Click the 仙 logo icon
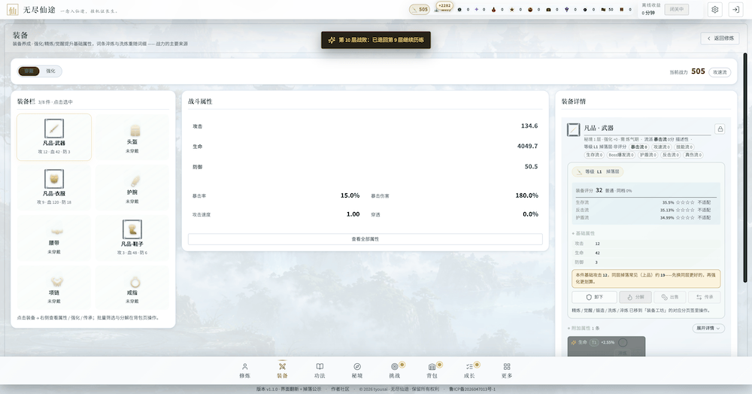752x394 pixels. point(13,10)
